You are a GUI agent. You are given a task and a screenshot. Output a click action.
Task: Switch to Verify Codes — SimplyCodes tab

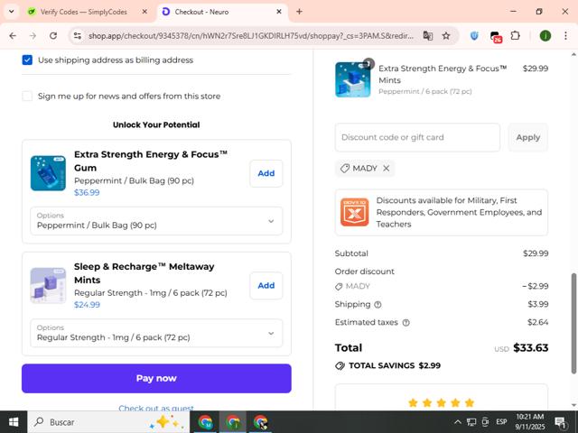83,12
